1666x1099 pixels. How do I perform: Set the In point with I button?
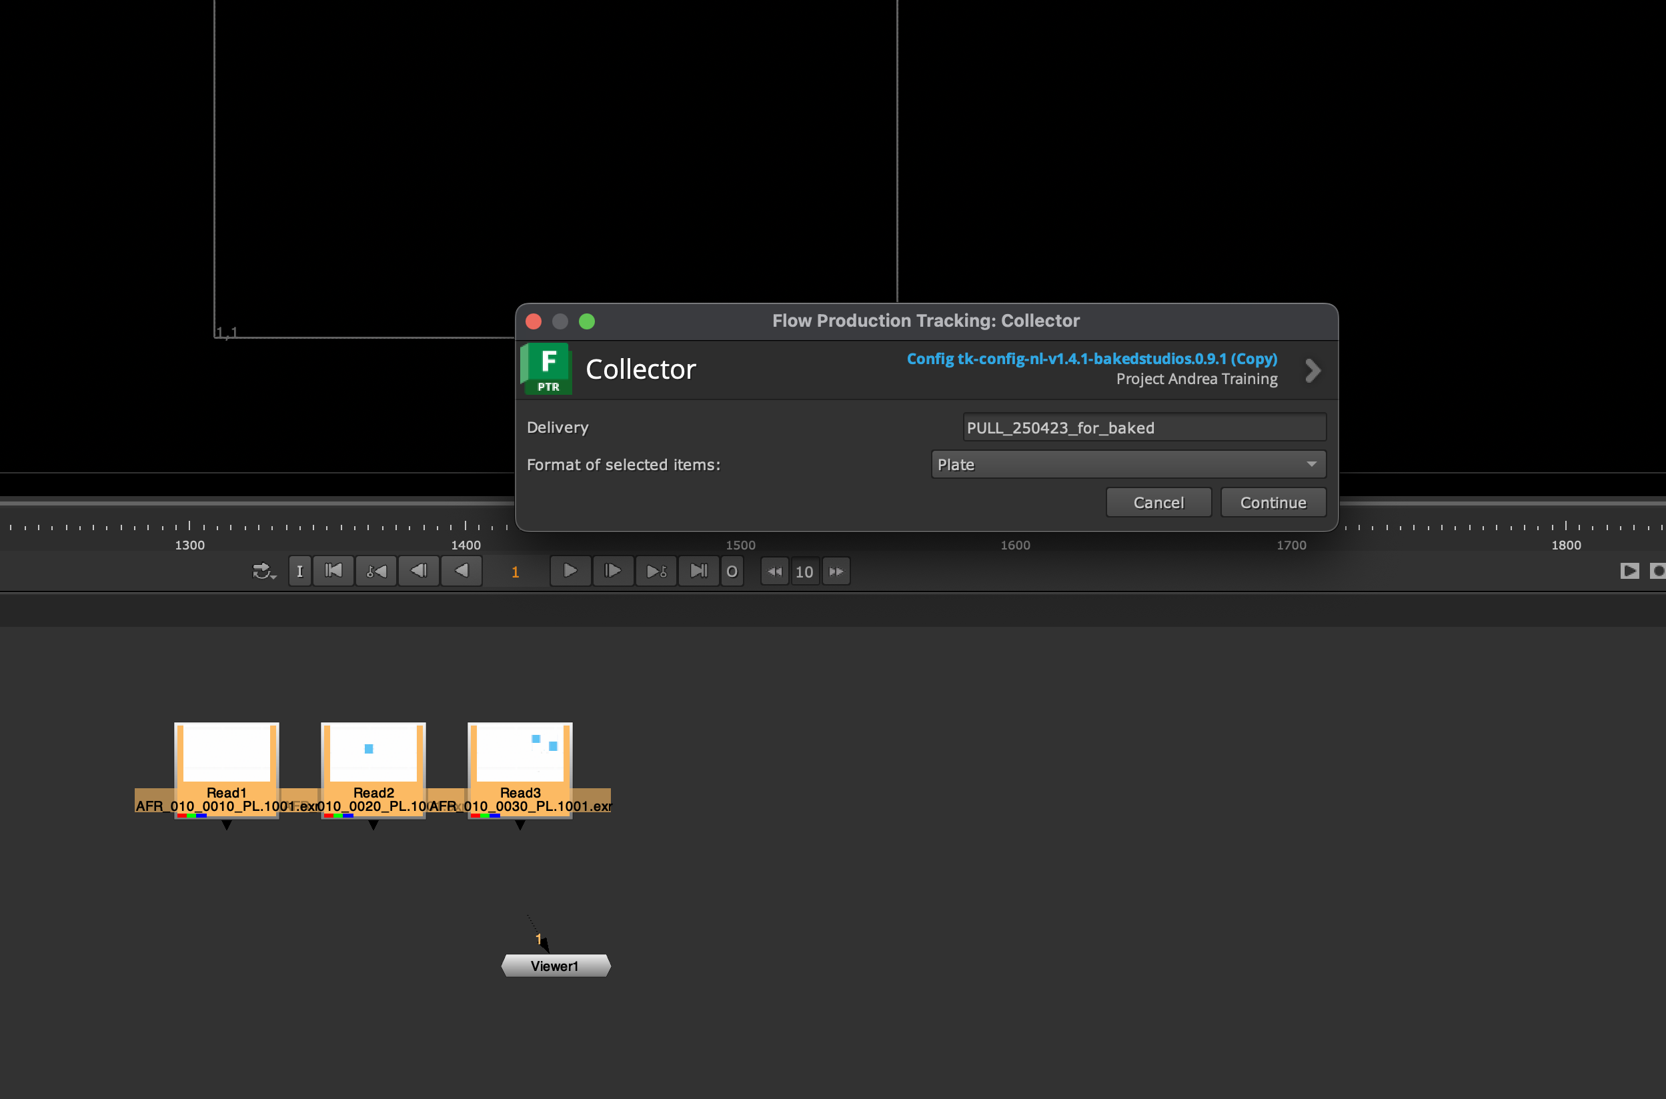[x=299, y=572]
